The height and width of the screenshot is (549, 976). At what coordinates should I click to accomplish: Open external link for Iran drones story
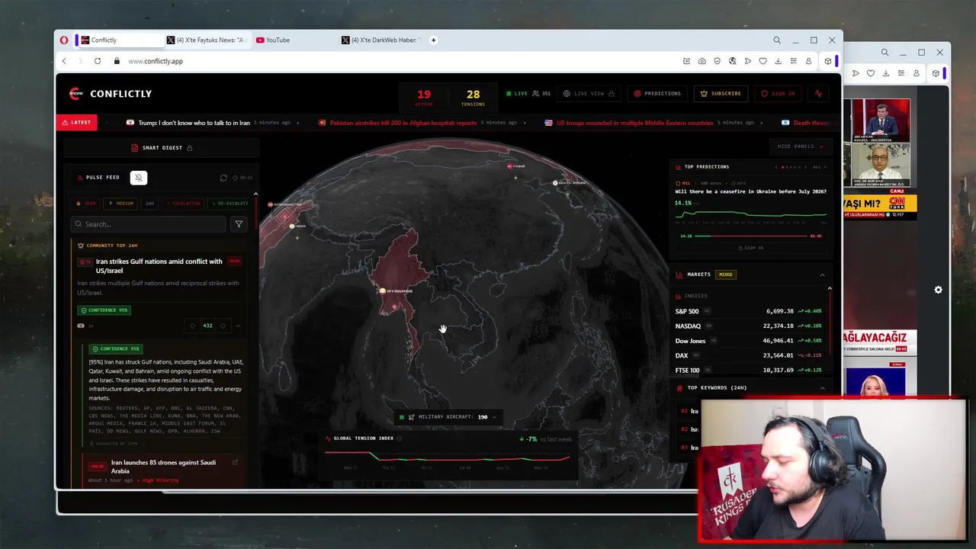(235, 462)
